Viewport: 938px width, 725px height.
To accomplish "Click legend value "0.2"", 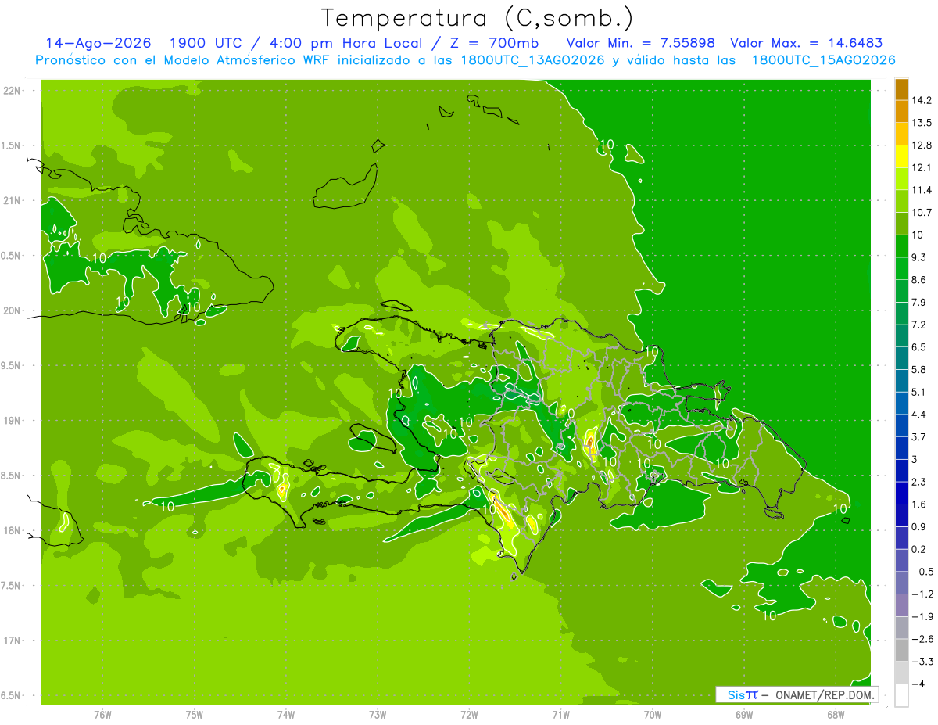I will [x=918, y=549].
